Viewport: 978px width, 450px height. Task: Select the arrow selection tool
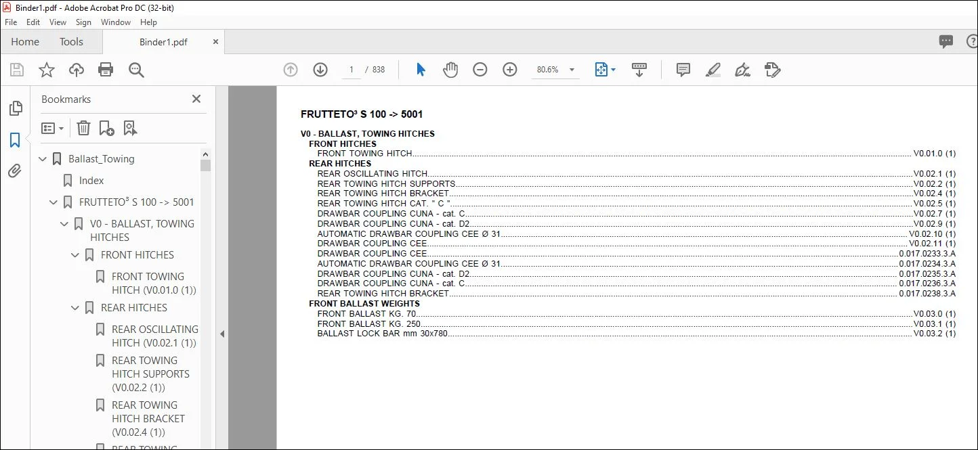[421, 70]
